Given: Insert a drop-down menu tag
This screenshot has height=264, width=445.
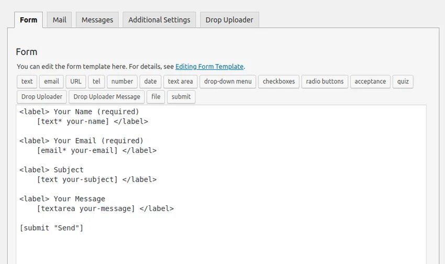Looking at the screenshot, I should (x=228, y=81).
